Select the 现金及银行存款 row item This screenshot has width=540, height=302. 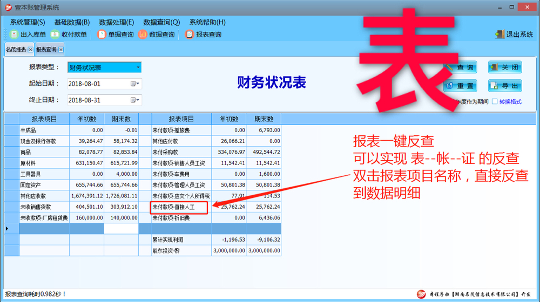(44, 141)
